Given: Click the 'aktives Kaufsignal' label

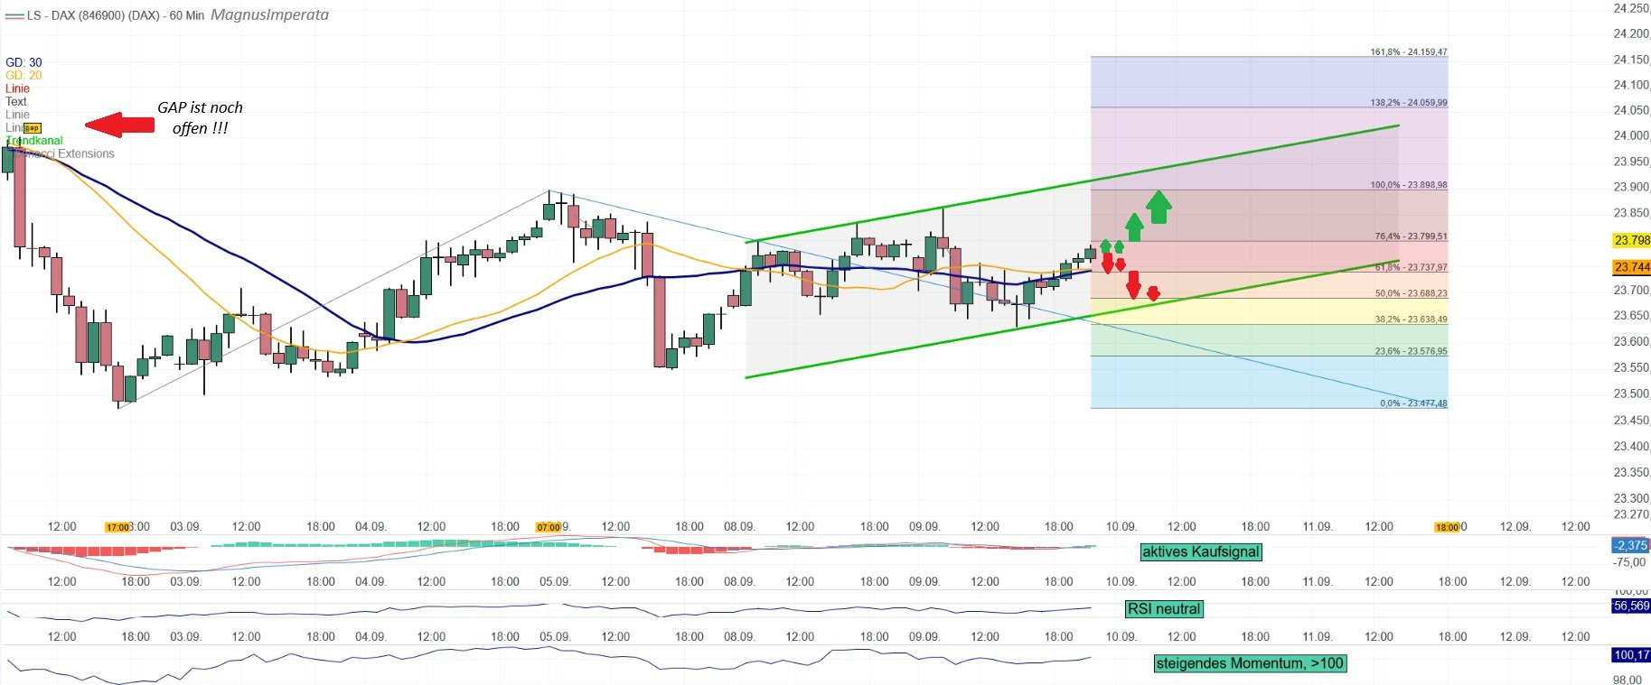Looking at the screenshot, I should pyautogui.click(x=1200, y=551).
